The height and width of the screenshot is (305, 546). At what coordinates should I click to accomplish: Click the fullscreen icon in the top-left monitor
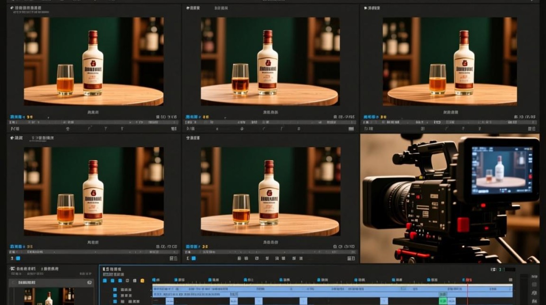[174, 129]
